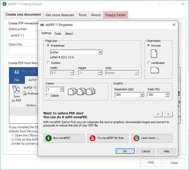Click the Width value field

tap(60, 73)
